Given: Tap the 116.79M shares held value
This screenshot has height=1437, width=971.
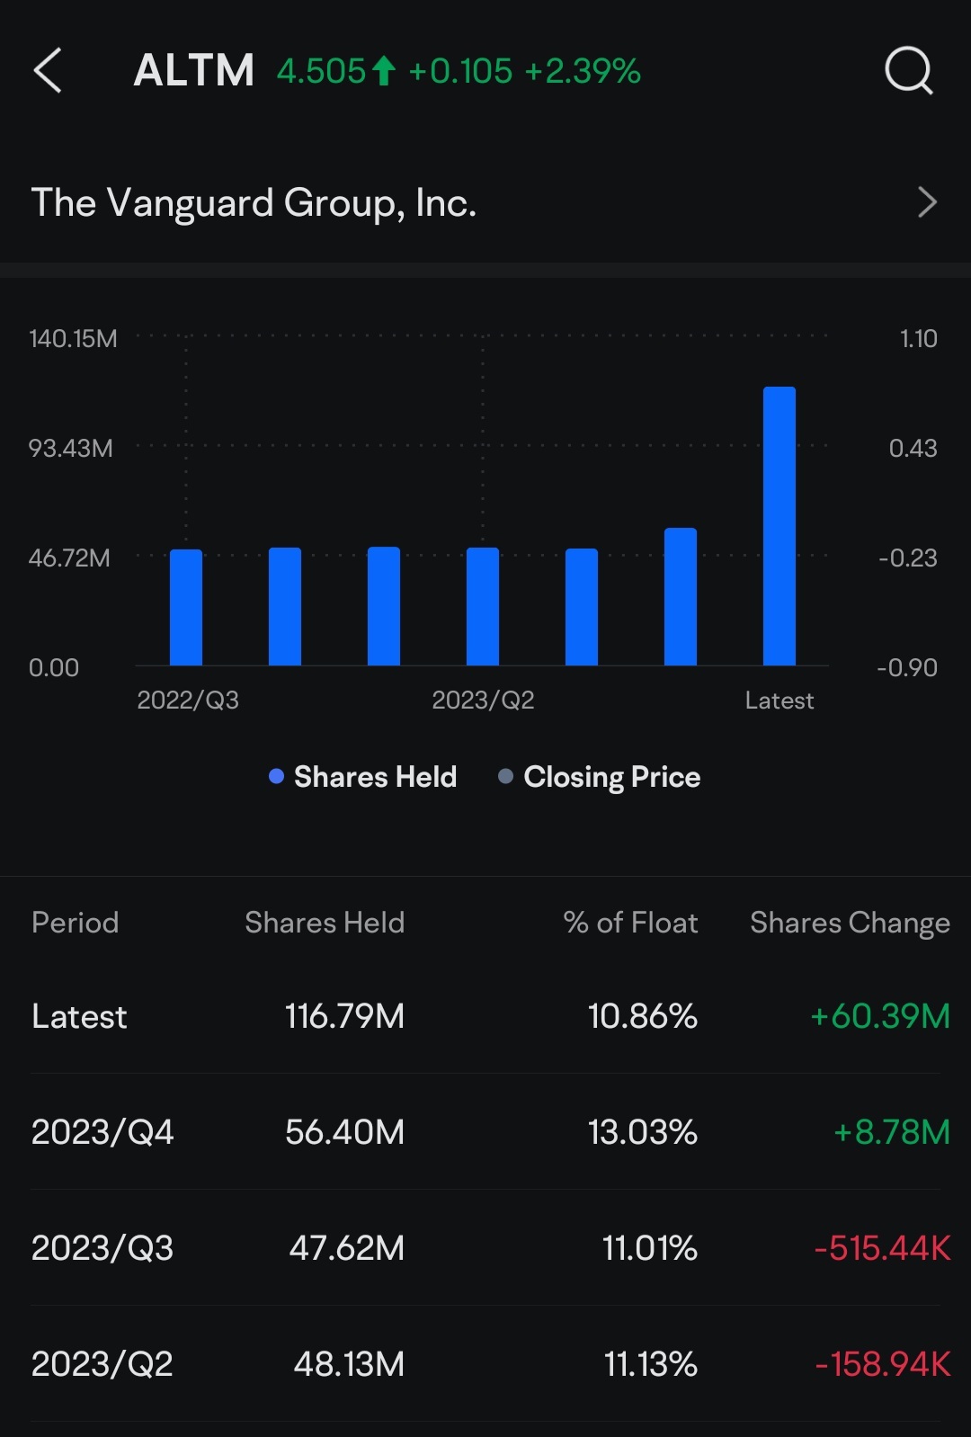Looking at the screenshot, I should coord(344,1017).
